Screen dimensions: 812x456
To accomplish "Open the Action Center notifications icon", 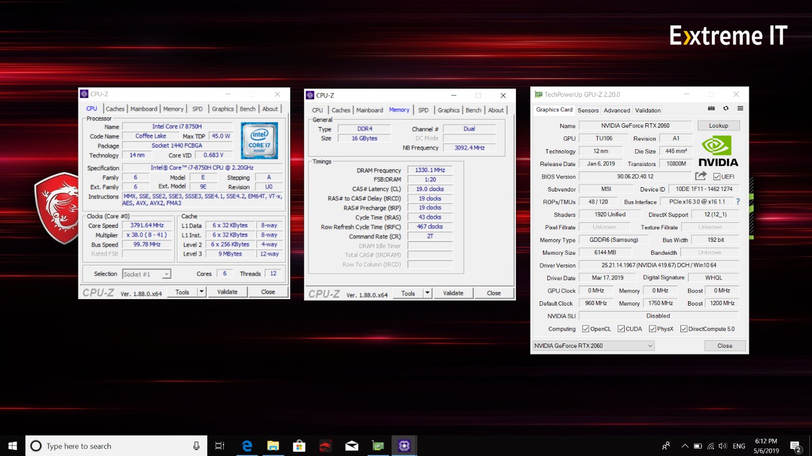I will pos(796,446).
